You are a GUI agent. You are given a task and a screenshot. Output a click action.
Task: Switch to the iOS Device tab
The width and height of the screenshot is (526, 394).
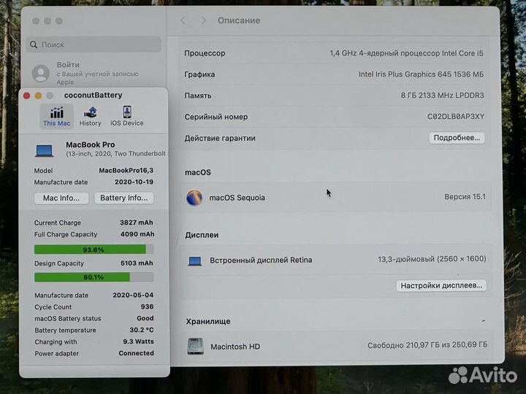(127, 116)
